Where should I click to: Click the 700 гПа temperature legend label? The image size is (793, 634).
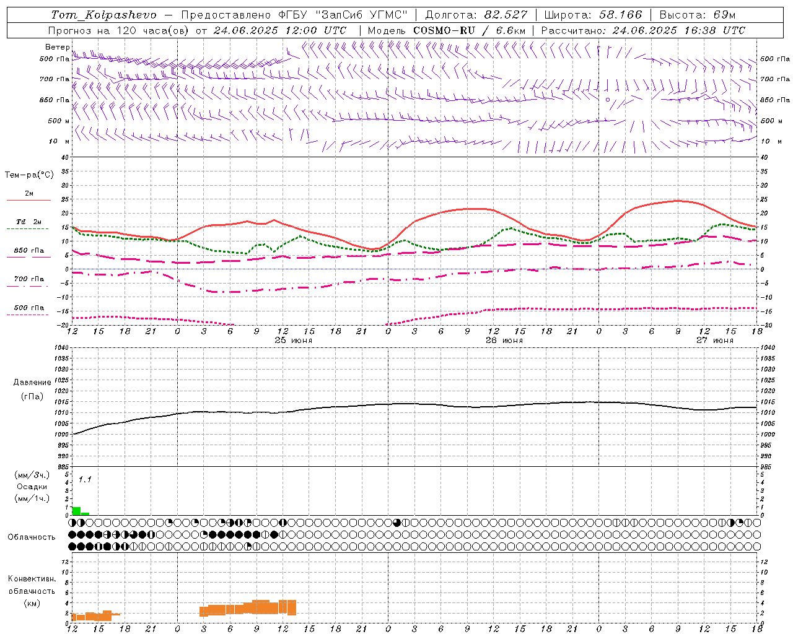pyautogui.click(x=29, y=279)
